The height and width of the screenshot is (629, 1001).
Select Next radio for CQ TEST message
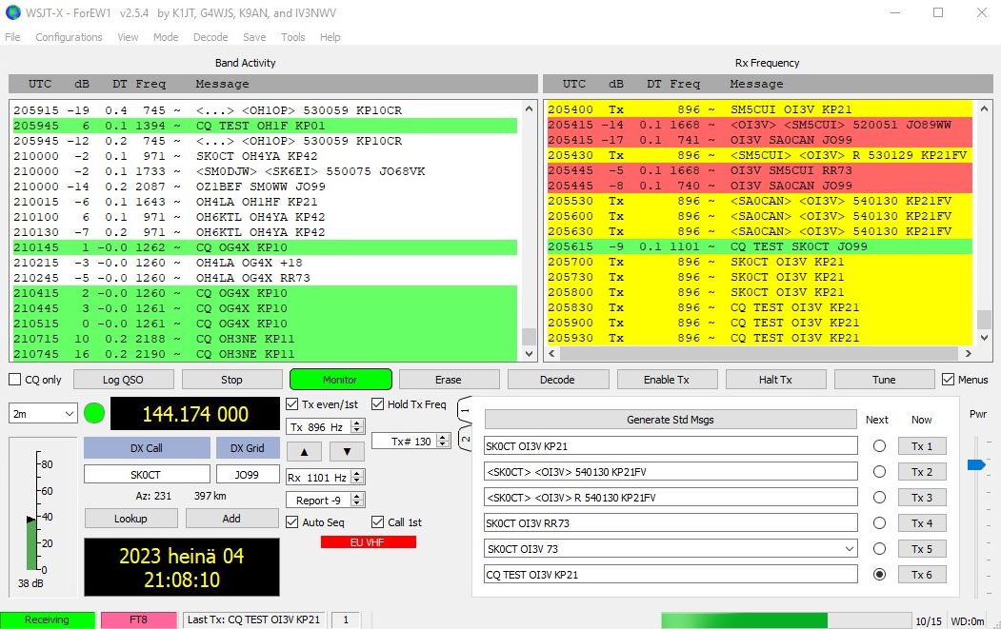879,575
